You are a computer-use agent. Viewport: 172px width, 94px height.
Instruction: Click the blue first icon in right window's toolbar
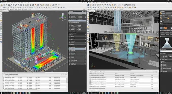[x=88, y=5]
